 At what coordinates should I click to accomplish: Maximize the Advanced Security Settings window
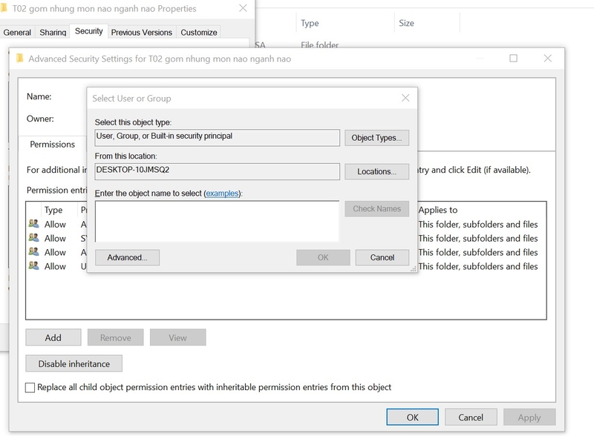(513, 59)
